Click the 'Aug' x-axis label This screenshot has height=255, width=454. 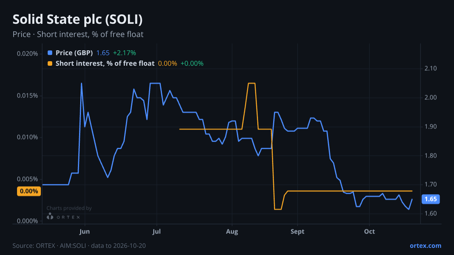click(232, 231)
